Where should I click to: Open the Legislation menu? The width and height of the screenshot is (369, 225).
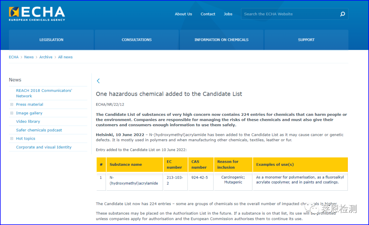pyautogui.click(x=51, y=40)
